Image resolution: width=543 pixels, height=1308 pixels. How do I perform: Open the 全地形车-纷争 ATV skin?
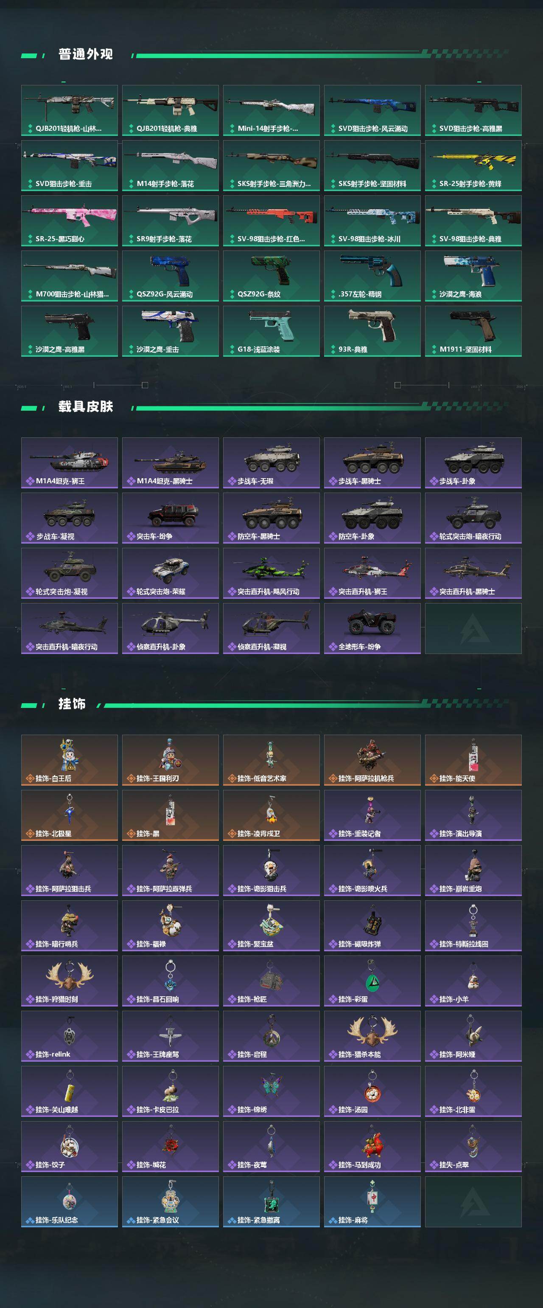pyautogui.click(x=372, y=629)
